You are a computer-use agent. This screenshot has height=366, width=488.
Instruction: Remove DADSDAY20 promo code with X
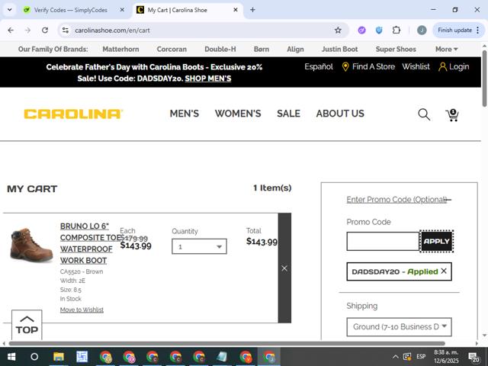point(444,271)
